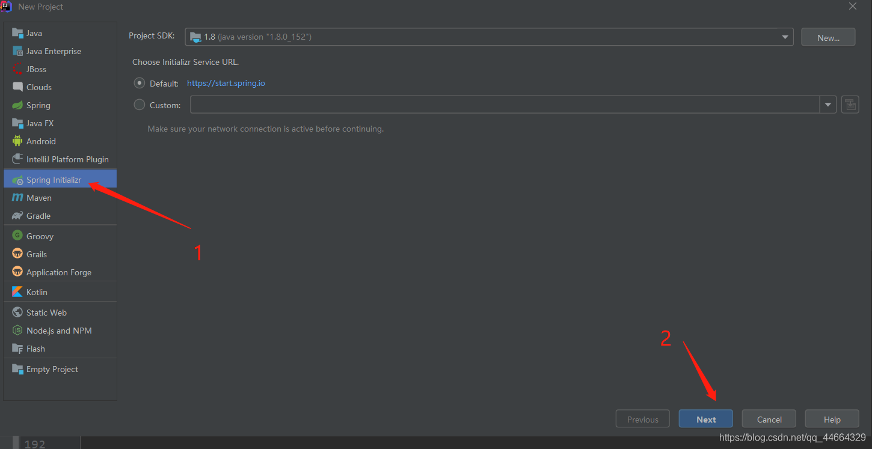The width and height of the screenshot is (872, 449).
Task: Select the Java FX entry text
Action: click(40, 123)
